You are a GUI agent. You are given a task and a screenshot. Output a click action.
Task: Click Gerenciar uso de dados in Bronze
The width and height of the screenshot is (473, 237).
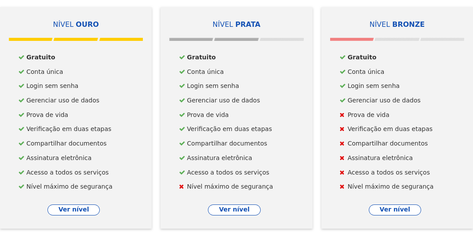coord(384,100)
